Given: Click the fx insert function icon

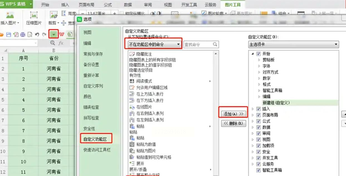Looking at the screenshot, I should click(61, 43).
